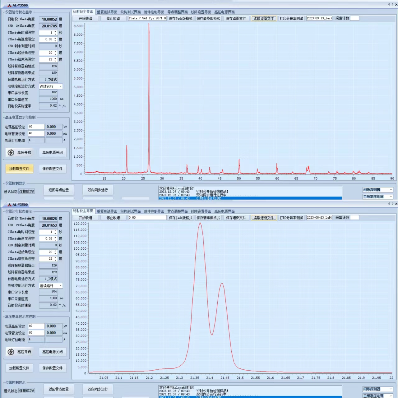Open the 零点调整界面 tab in the lower window

178,211
